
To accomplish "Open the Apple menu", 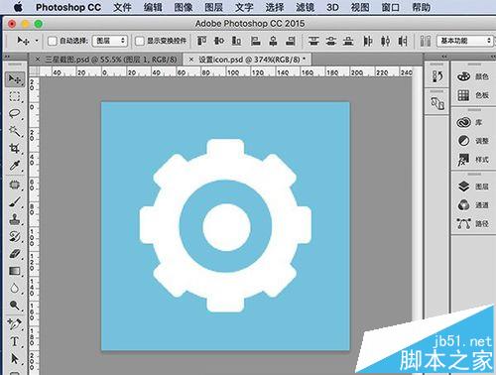I will [19, 7].
